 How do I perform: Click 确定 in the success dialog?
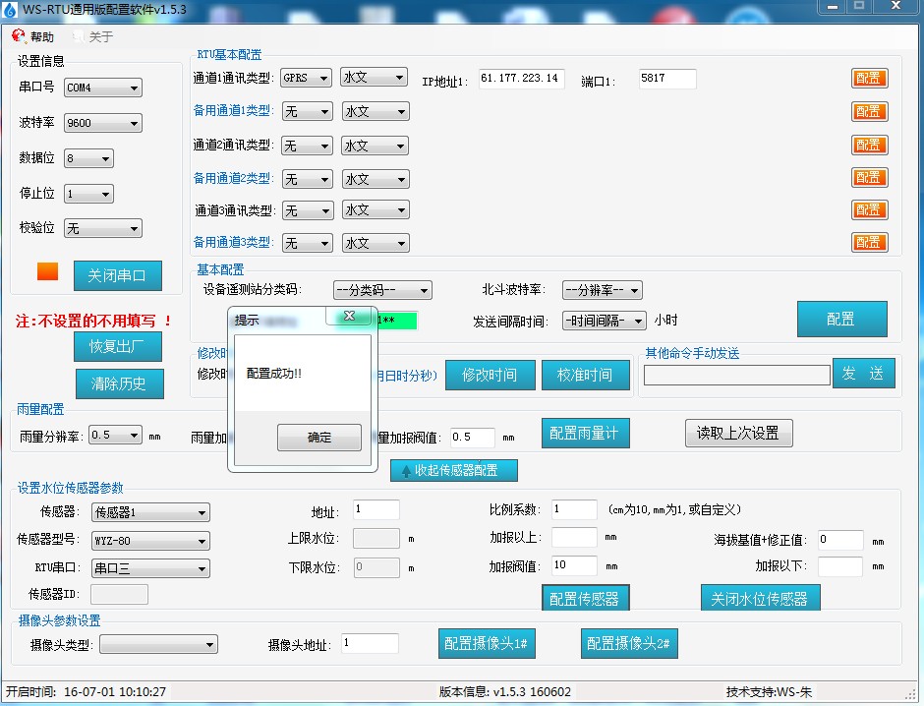319,438
